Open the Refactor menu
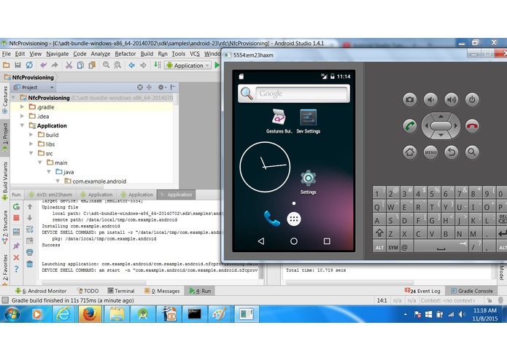 pos(125,54)
